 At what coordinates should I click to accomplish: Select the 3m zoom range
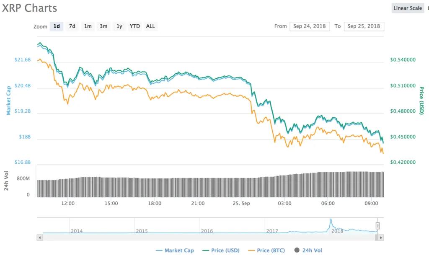tap(103, 26)
